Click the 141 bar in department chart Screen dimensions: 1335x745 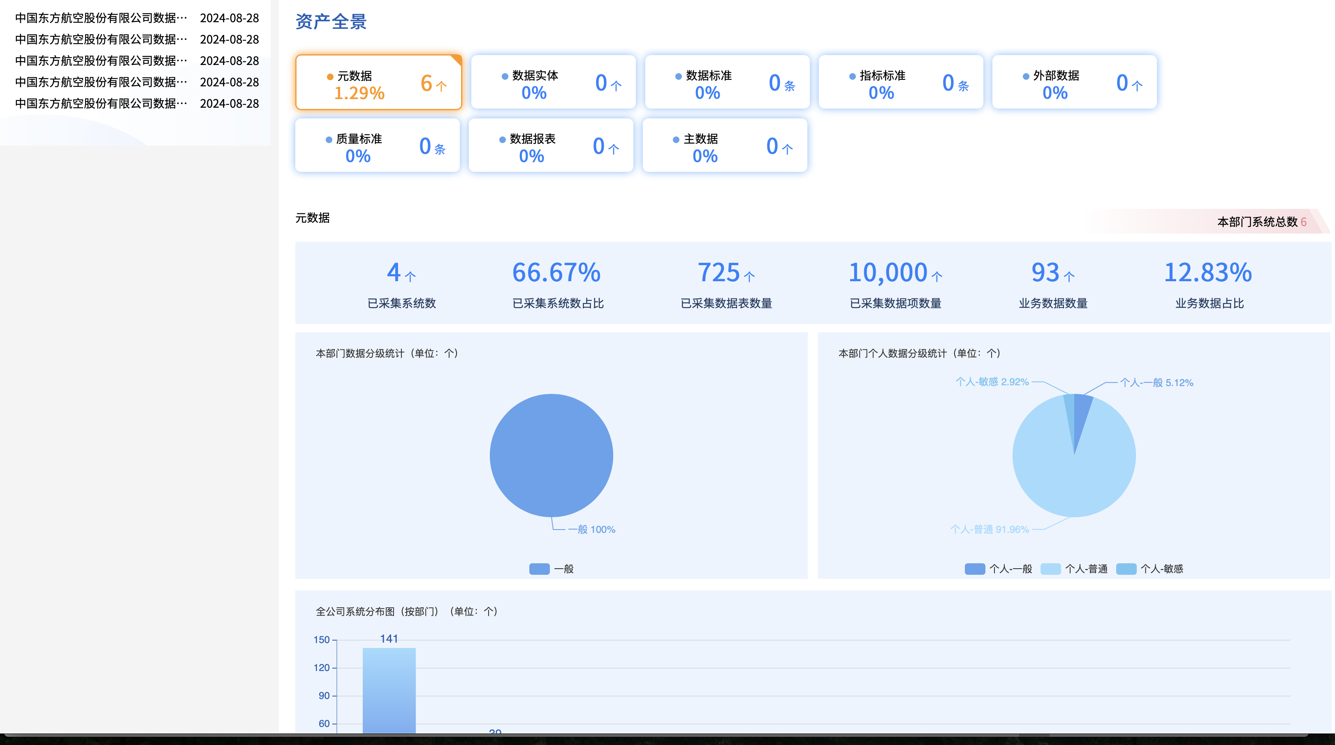coord(389,689)
